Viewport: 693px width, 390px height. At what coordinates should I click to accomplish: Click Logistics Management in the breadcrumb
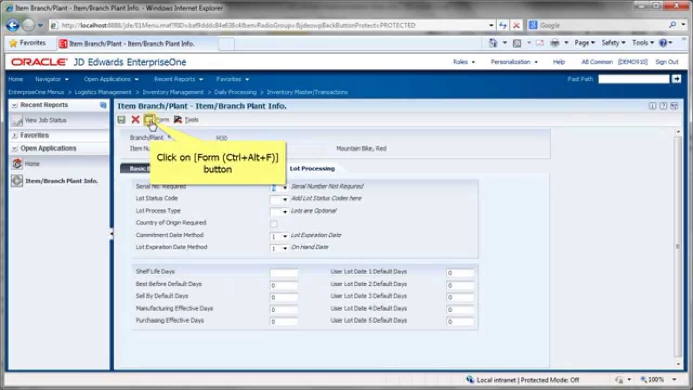tap(103, 92)
